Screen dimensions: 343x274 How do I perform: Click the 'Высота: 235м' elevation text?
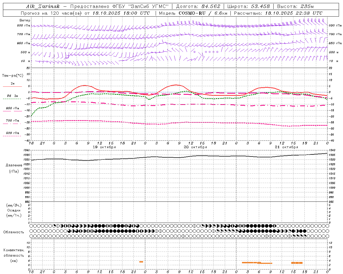click(295, 6)
